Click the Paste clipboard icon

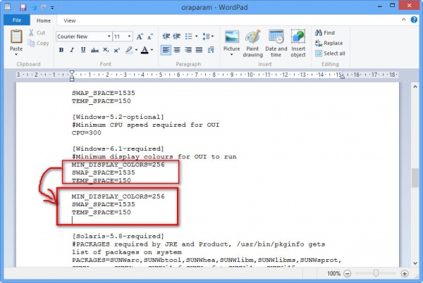pos(16,37)
